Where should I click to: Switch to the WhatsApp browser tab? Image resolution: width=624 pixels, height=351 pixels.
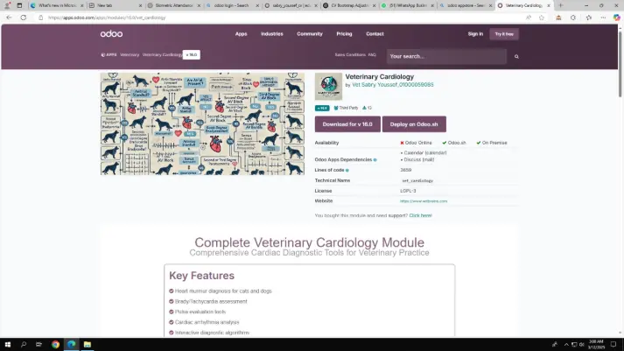[x=409, y=5]
